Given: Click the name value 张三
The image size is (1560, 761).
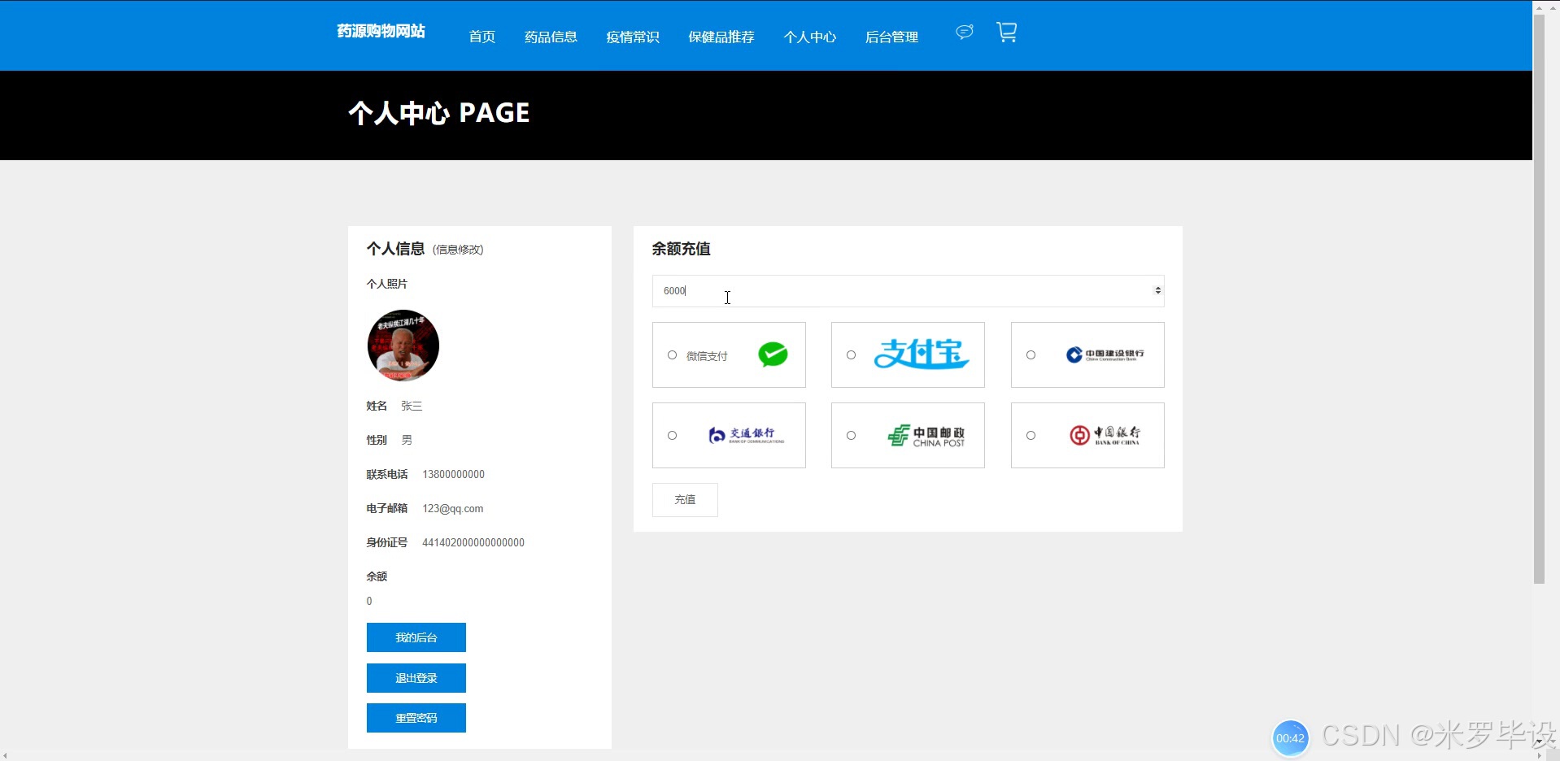Looking at the screenshot, I should tap(412, 406).
